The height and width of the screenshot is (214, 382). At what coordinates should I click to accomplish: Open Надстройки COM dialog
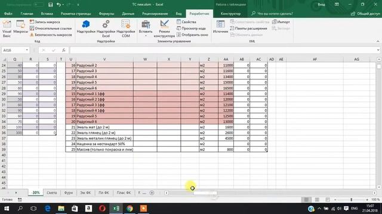click(126, 29)
